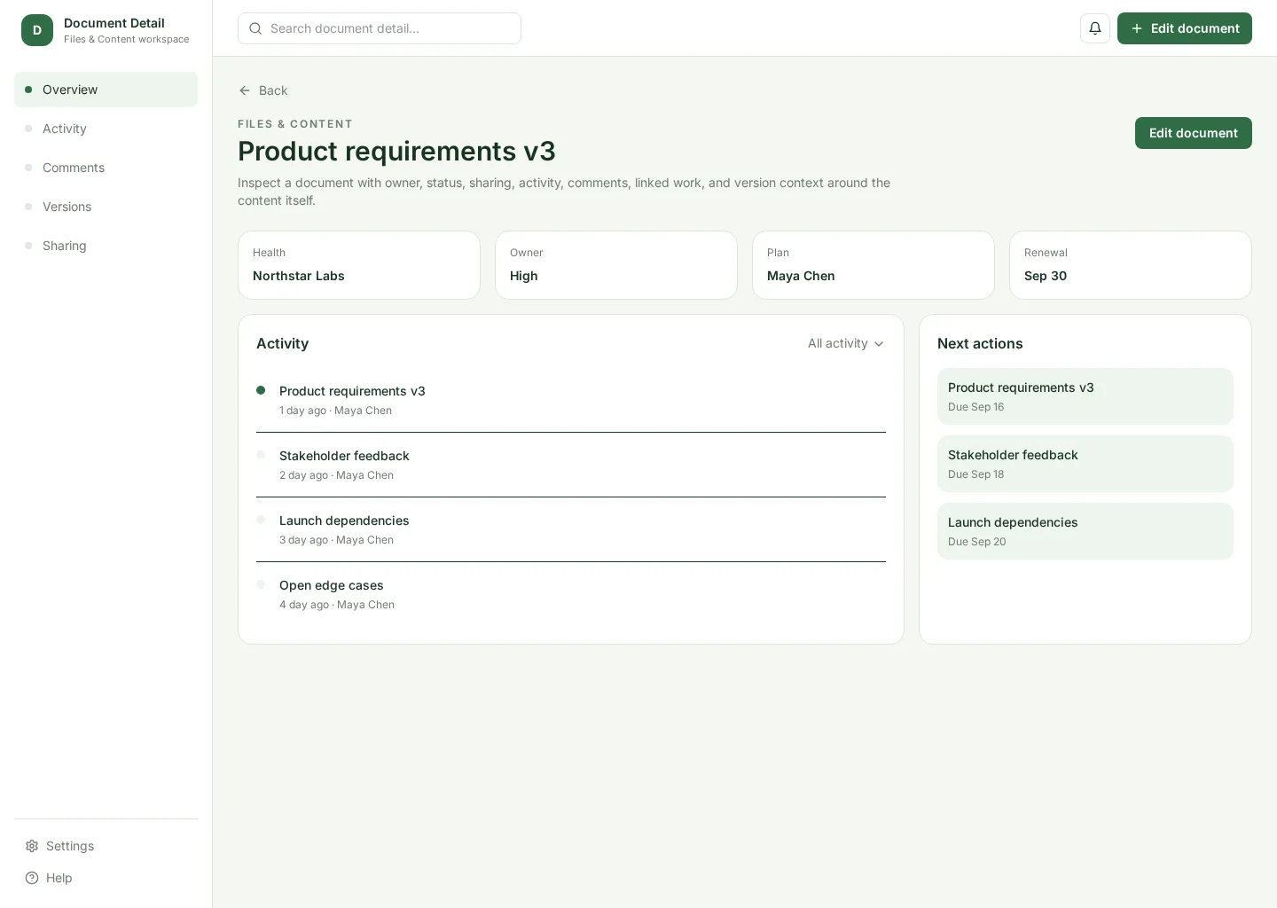Open Product requirements v3 activity entry

pos(571,400)
